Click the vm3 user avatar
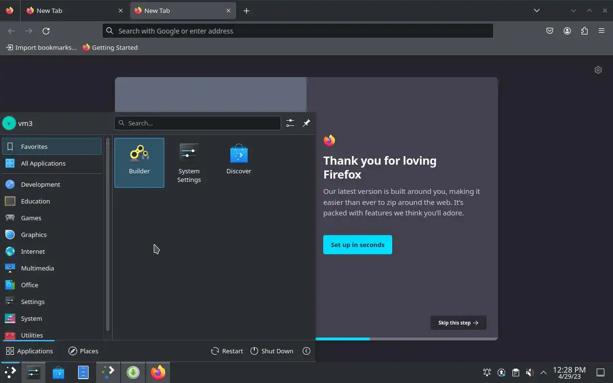The image size is (613, 383). tap(9, 123)
